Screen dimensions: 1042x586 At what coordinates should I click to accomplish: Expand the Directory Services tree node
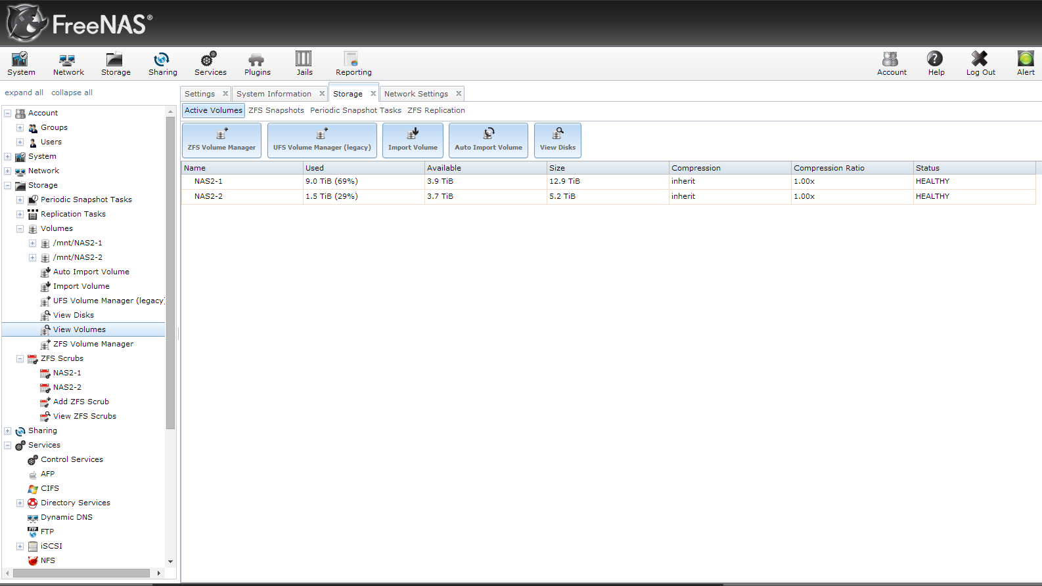point(20,503)
